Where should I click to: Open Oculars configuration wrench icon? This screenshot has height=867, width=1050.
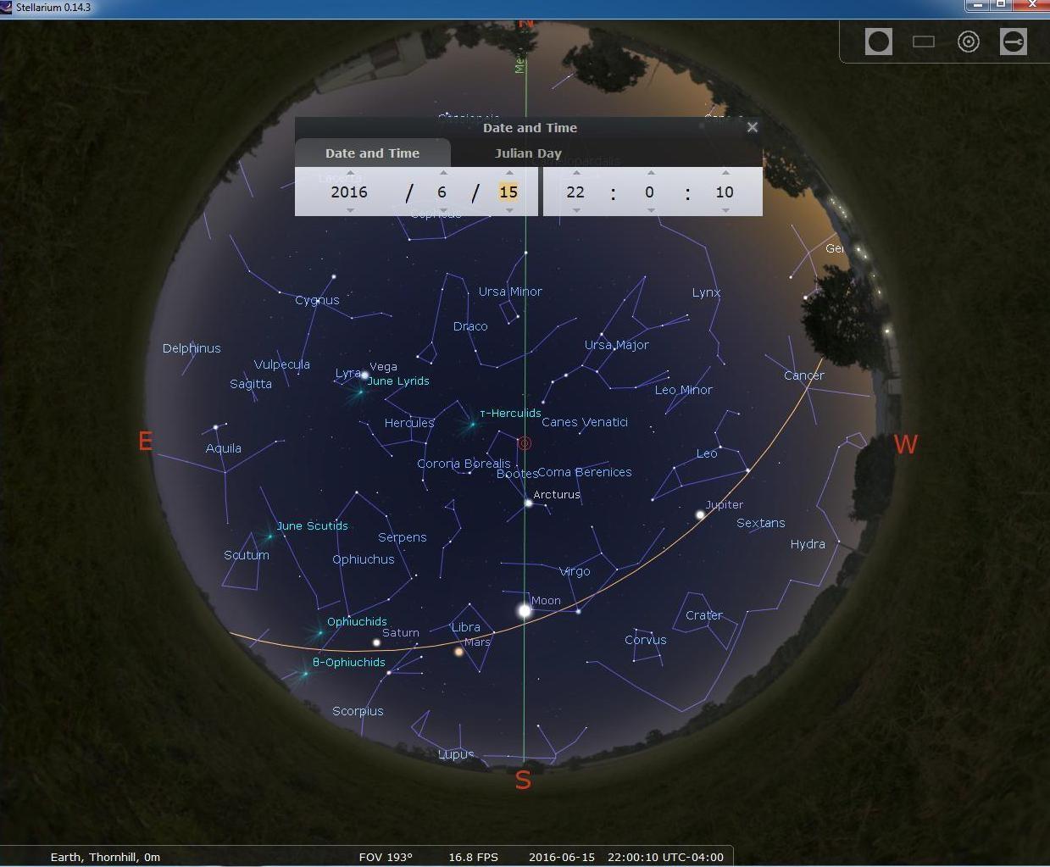point(1013,42)
